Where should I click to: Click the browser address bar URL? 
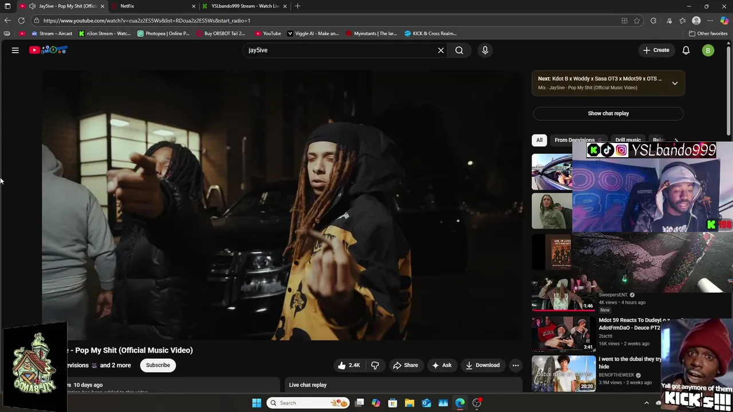click(147, 21)
